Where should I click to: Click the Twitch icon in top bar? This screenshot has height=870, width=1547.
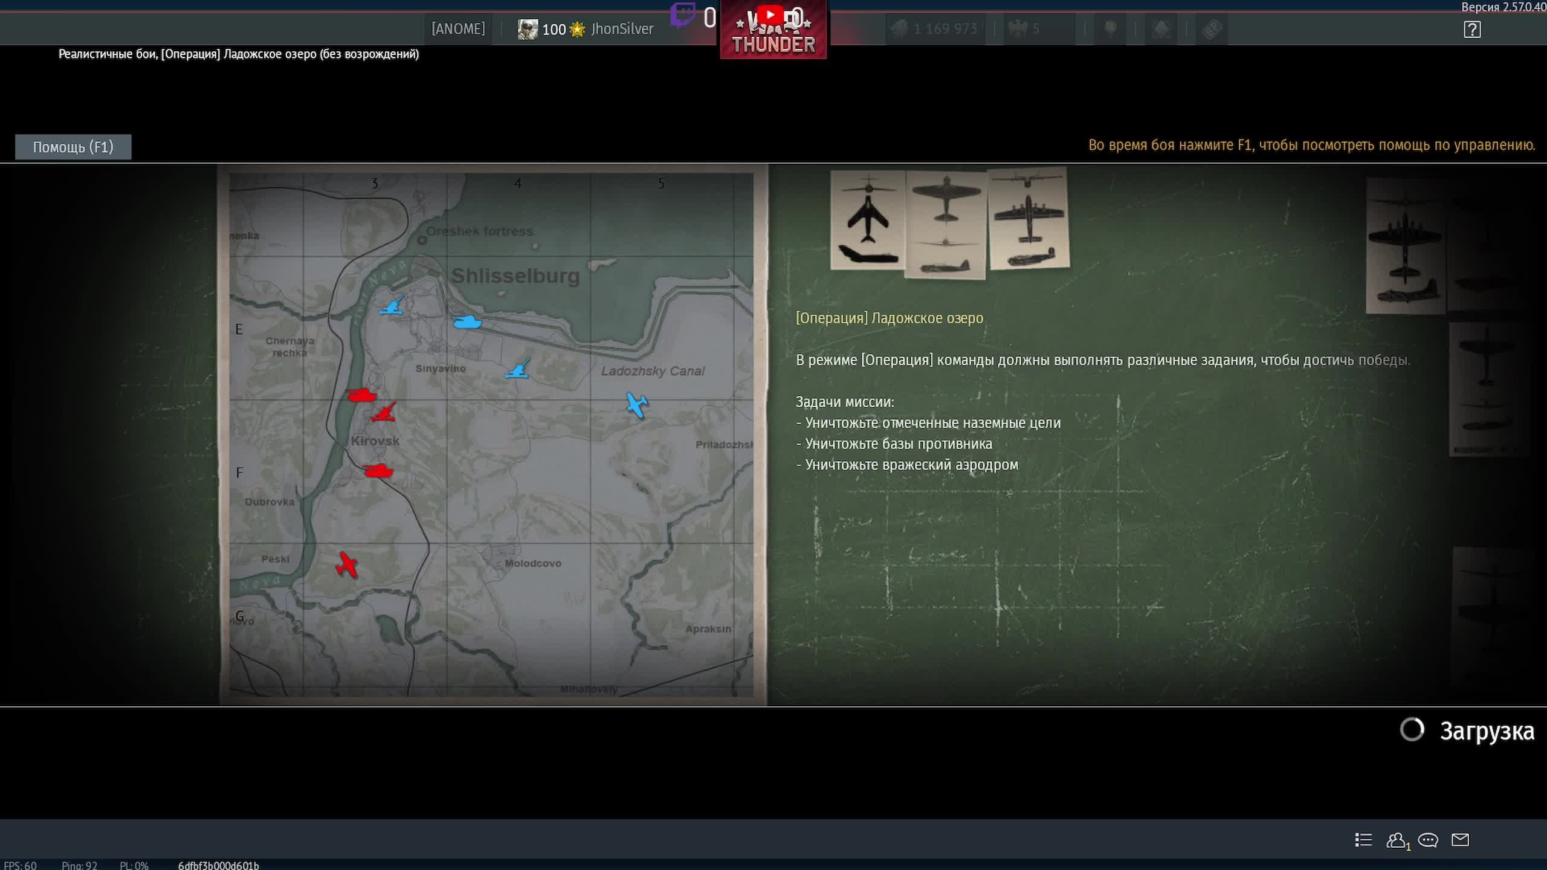pos(683,16)
